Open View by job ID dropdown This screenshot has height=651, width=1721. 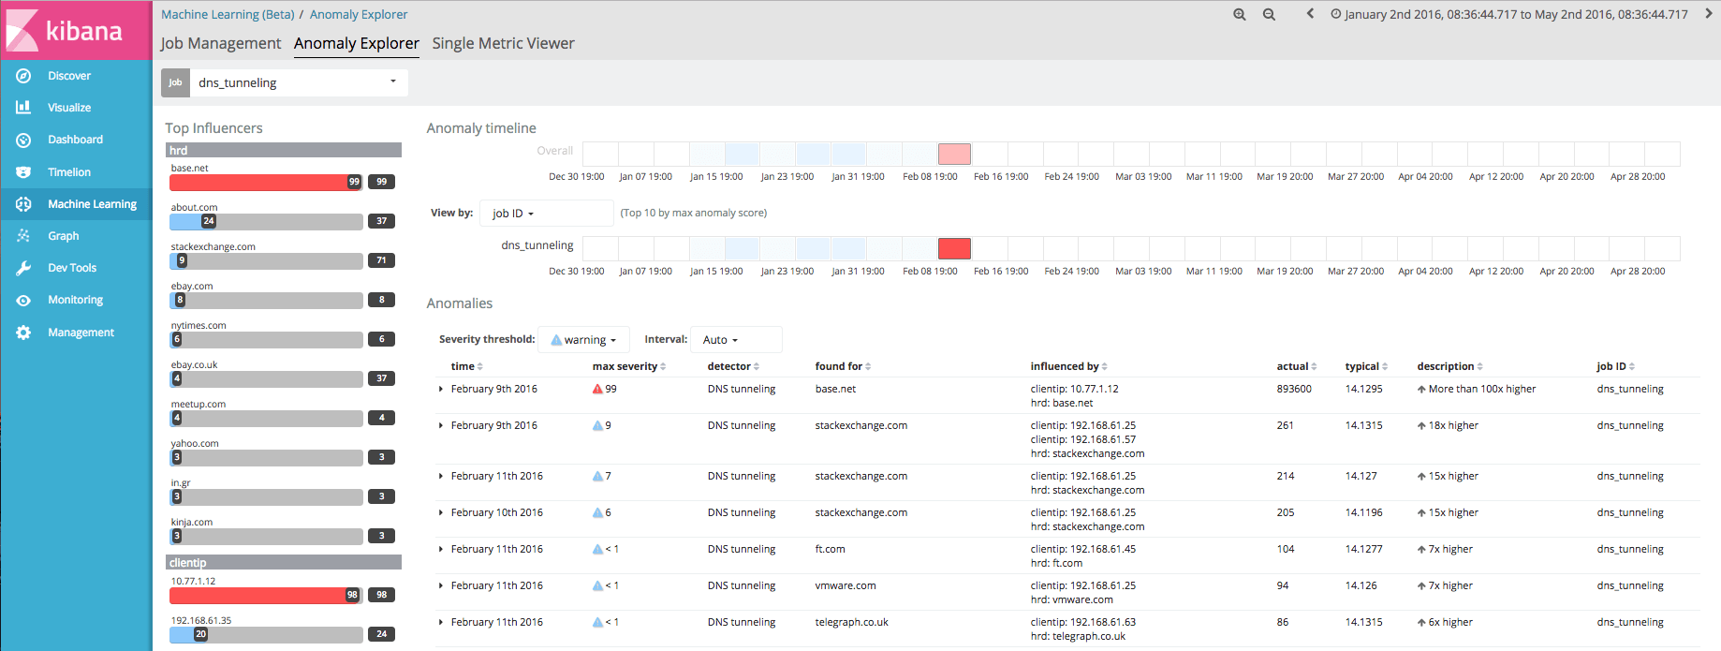[x=546, y=214]
